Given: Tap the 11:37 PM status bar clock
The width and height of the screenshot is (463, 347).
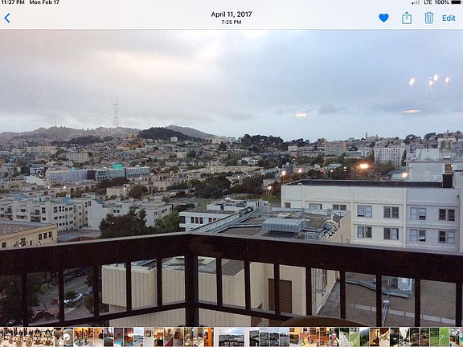Looking at the screenshot, I should point(12,2).
